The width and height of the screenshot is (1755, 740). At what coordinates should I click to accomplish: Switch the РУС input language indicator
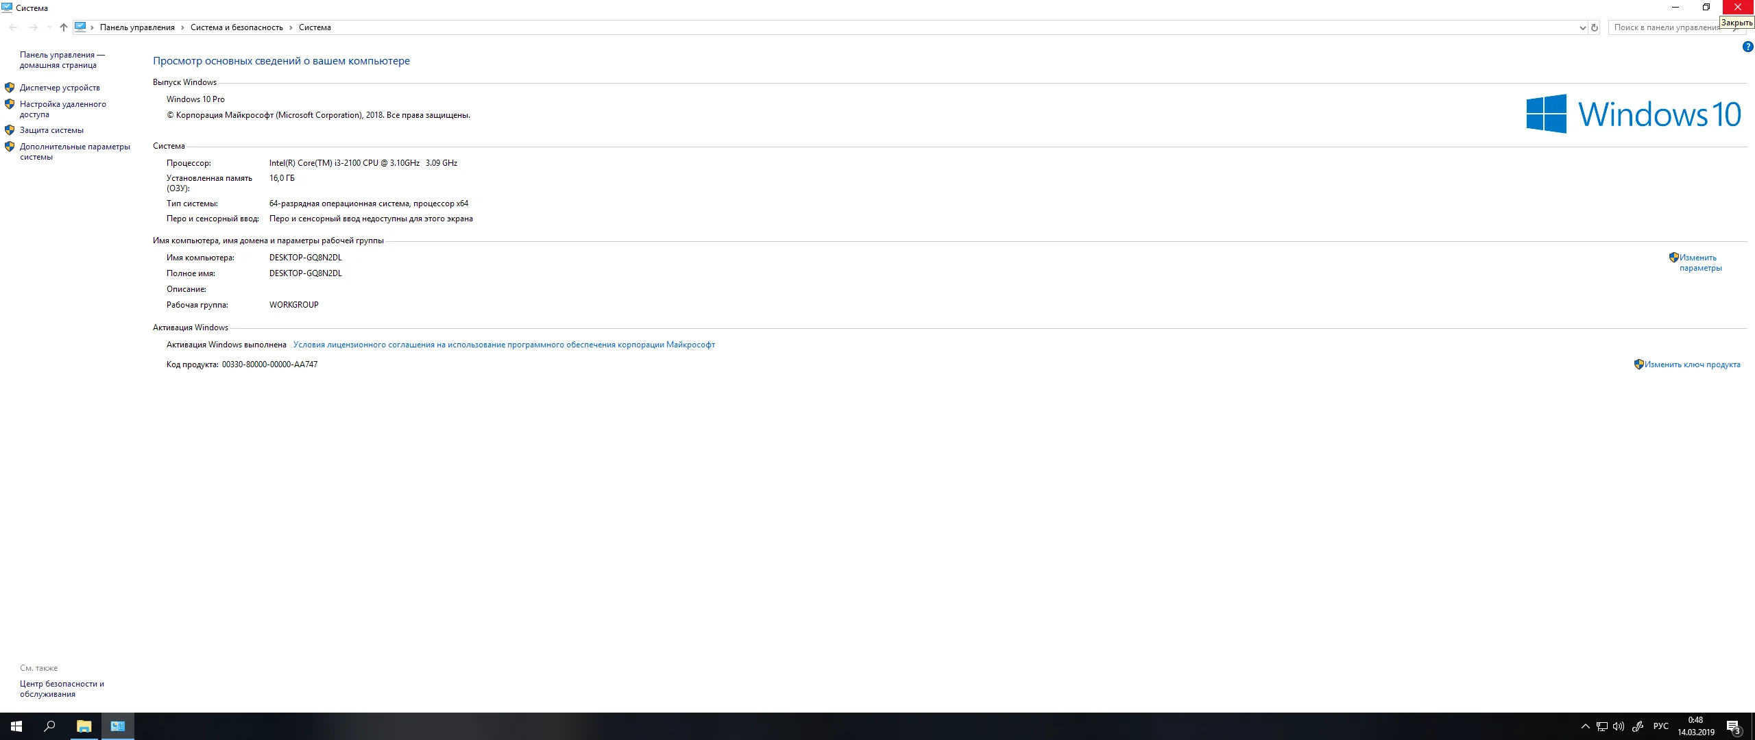[1660, 726]
